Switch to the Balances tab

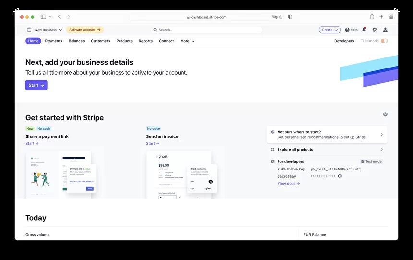(x=77, y=41)
